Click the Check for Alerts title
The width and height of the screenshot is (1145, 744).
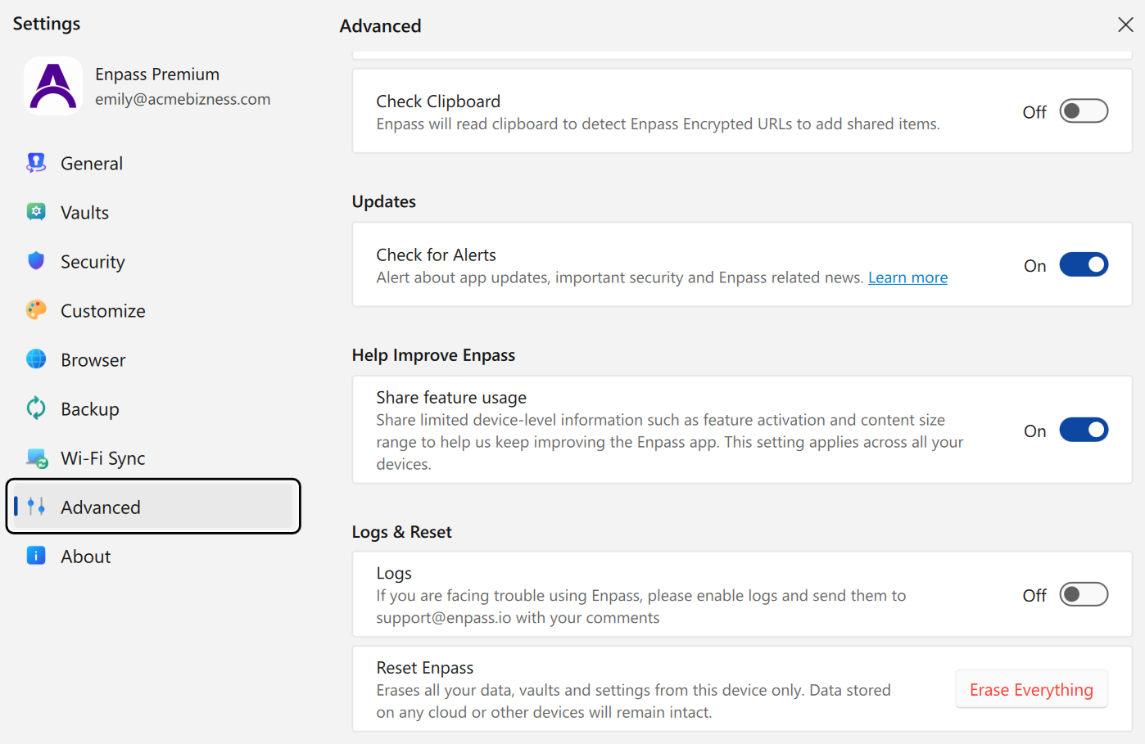(x=436, y=255)
